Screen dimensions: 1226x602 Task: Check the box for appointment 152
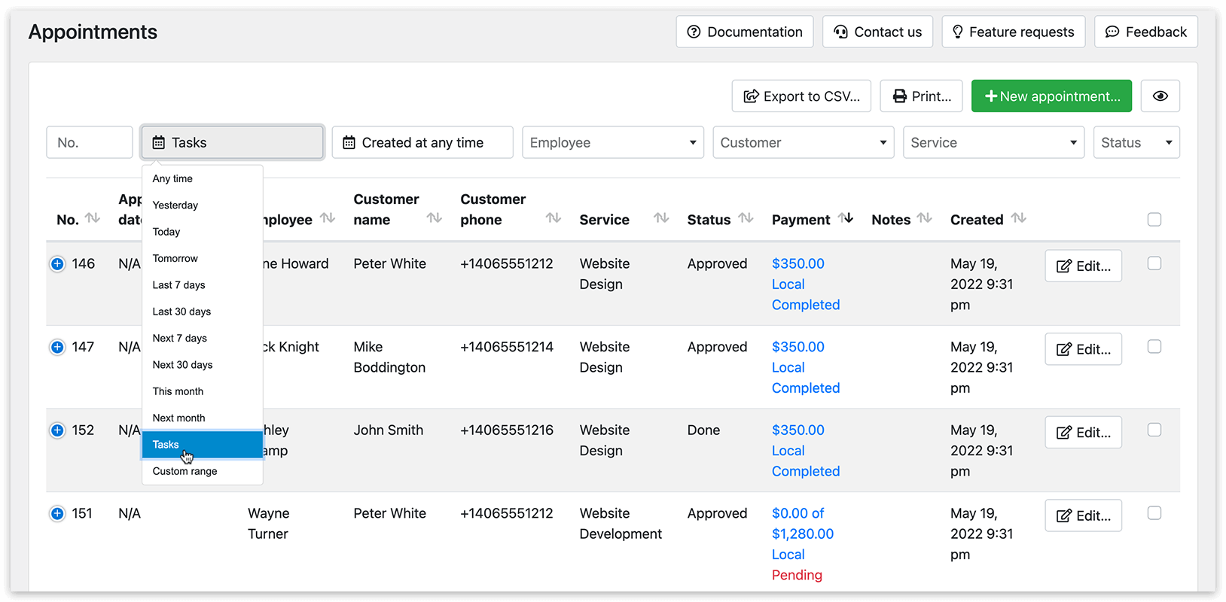pyautogui.click(x=1154, y=430)
